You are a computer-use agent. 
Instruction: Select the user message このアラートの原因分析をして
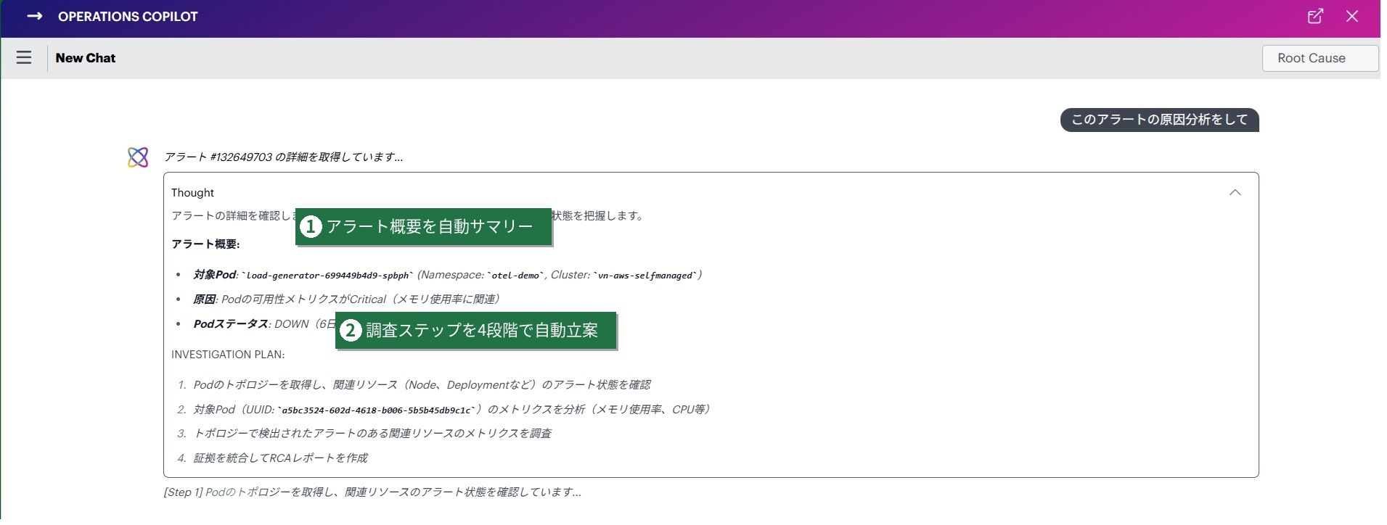click(1159, 120)
